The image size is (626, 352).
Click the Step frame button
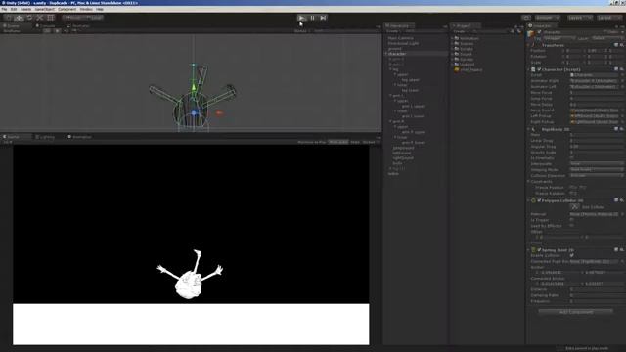coord(324,18)
